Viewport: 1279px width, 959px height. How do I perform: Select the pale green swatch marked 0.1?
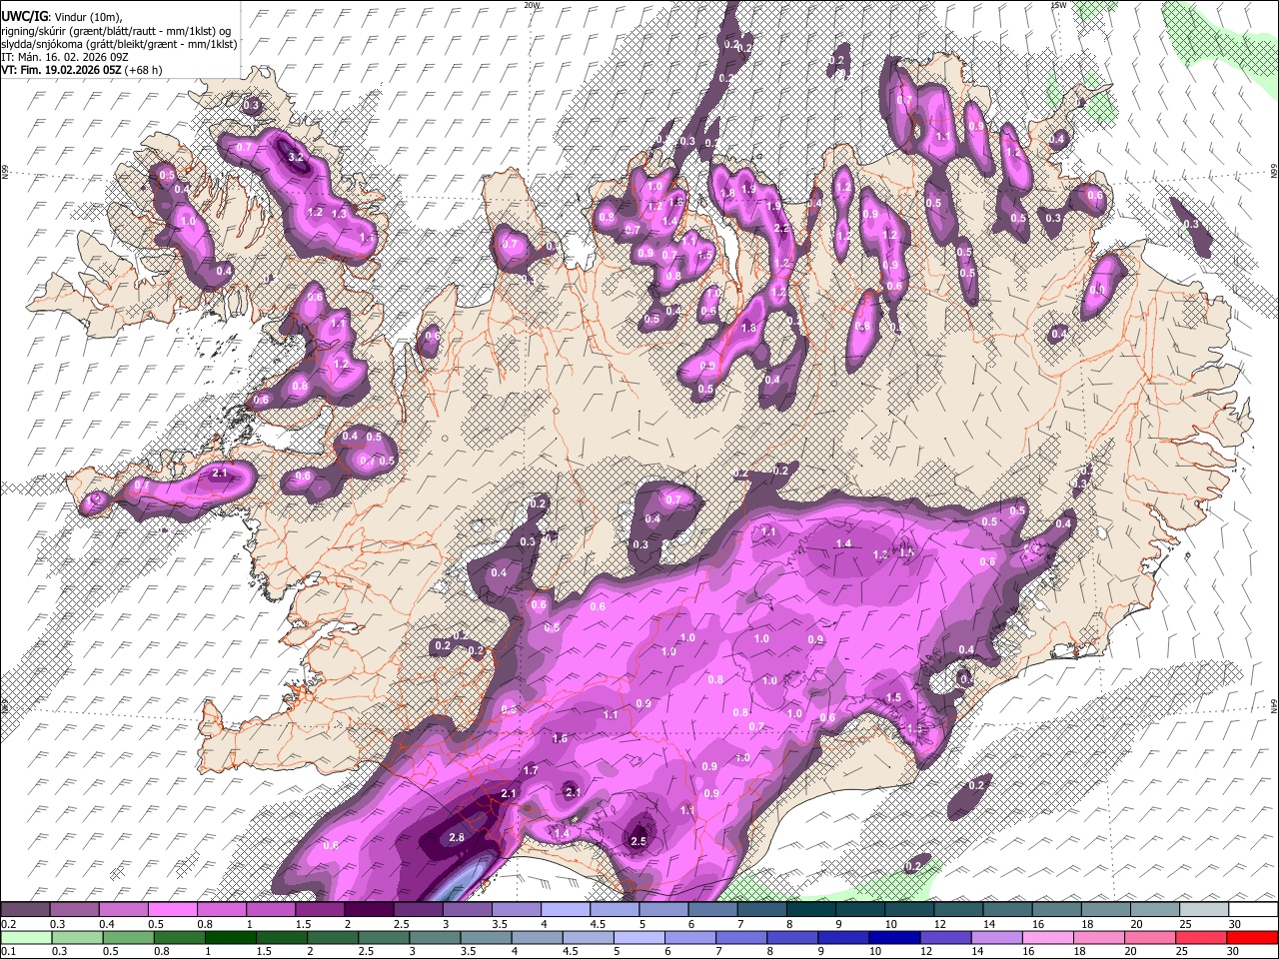click(26, 937)
